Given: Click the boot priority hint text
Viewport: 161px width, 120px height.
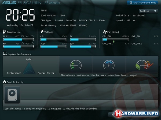Looking at the screenshot, I should (51, 109).
